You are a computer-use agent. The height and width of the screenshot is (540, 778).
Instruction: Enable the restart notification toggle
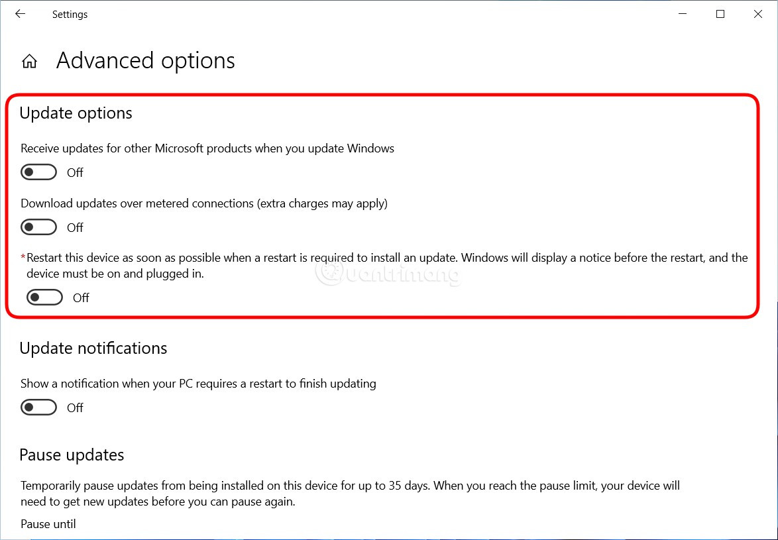[38, 407]
